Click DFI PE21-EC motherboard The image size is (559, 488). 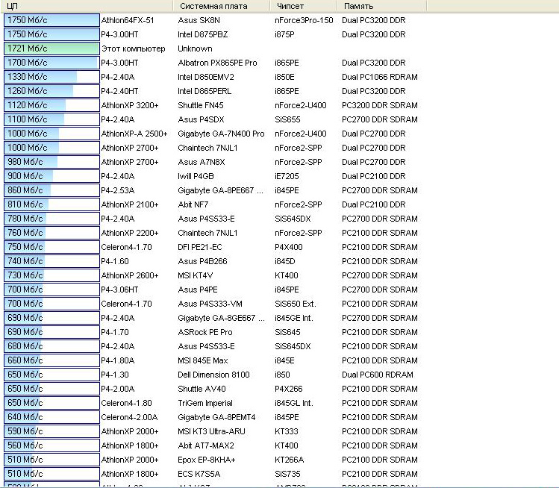pyautogui.click(x=200, y=247)
